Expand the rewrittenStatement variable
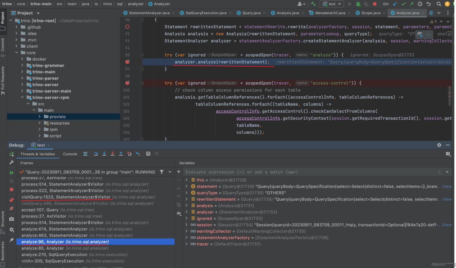The image size is (456, 268). point(186,199)
